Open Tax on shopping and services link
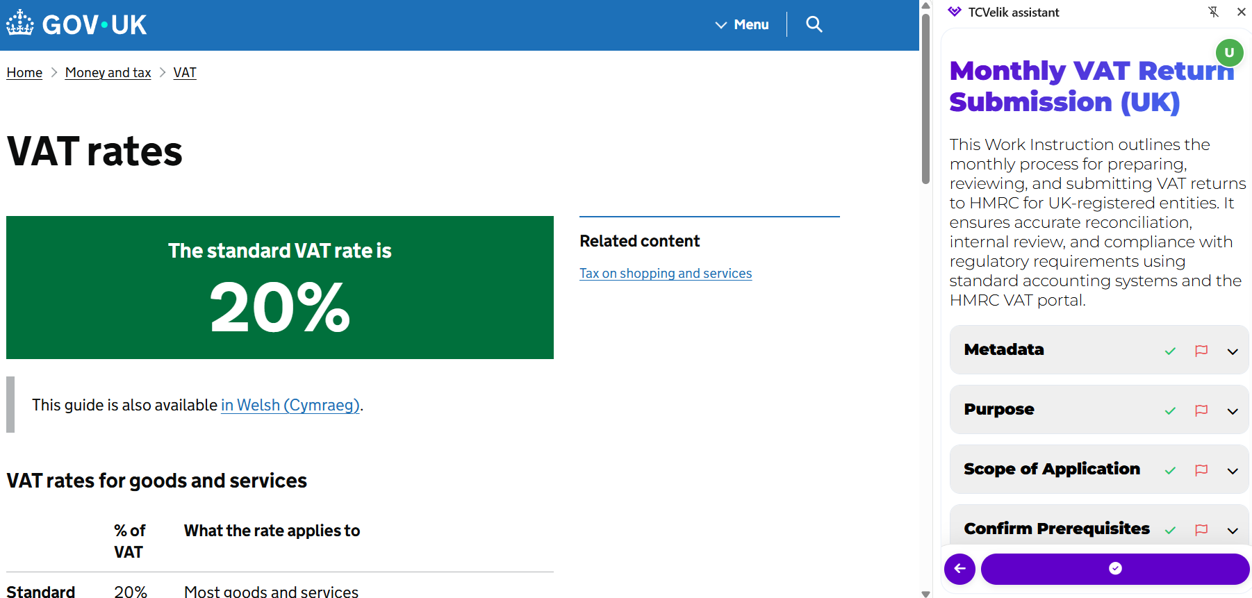Viewport: 1252px width, 598px height. 665,274
